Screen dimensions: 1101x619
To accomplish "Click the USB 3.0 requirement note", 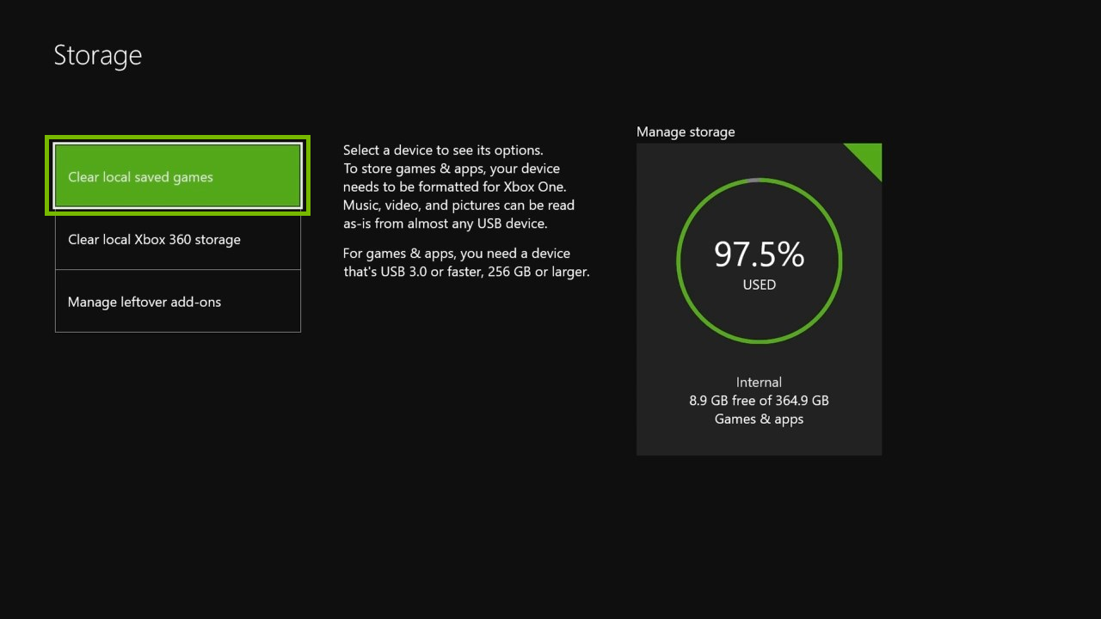I will [x=466, y=262].
